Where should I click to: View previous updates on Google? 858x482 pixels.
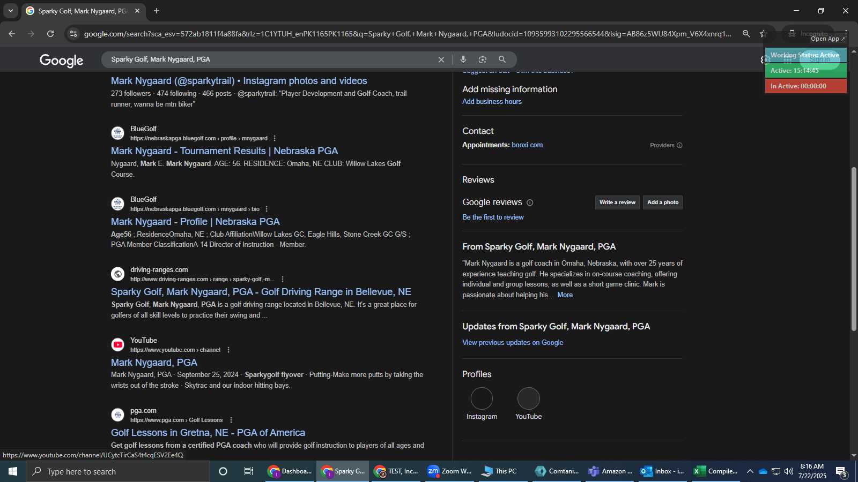click(513, 343)
